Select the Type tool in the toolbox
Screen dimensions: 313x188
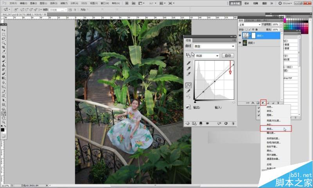(4, 96)
